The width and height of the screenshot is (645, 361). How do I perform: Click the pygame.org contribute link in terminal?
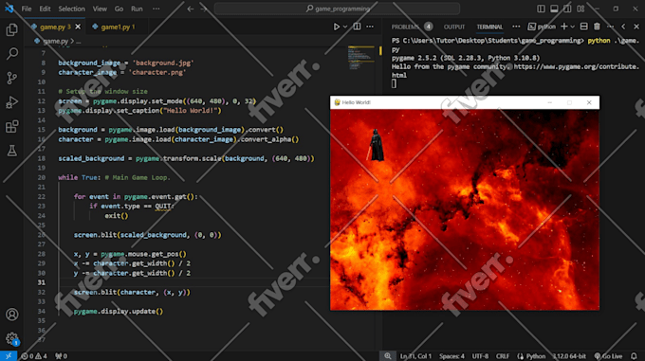click(x=577, y=66)
